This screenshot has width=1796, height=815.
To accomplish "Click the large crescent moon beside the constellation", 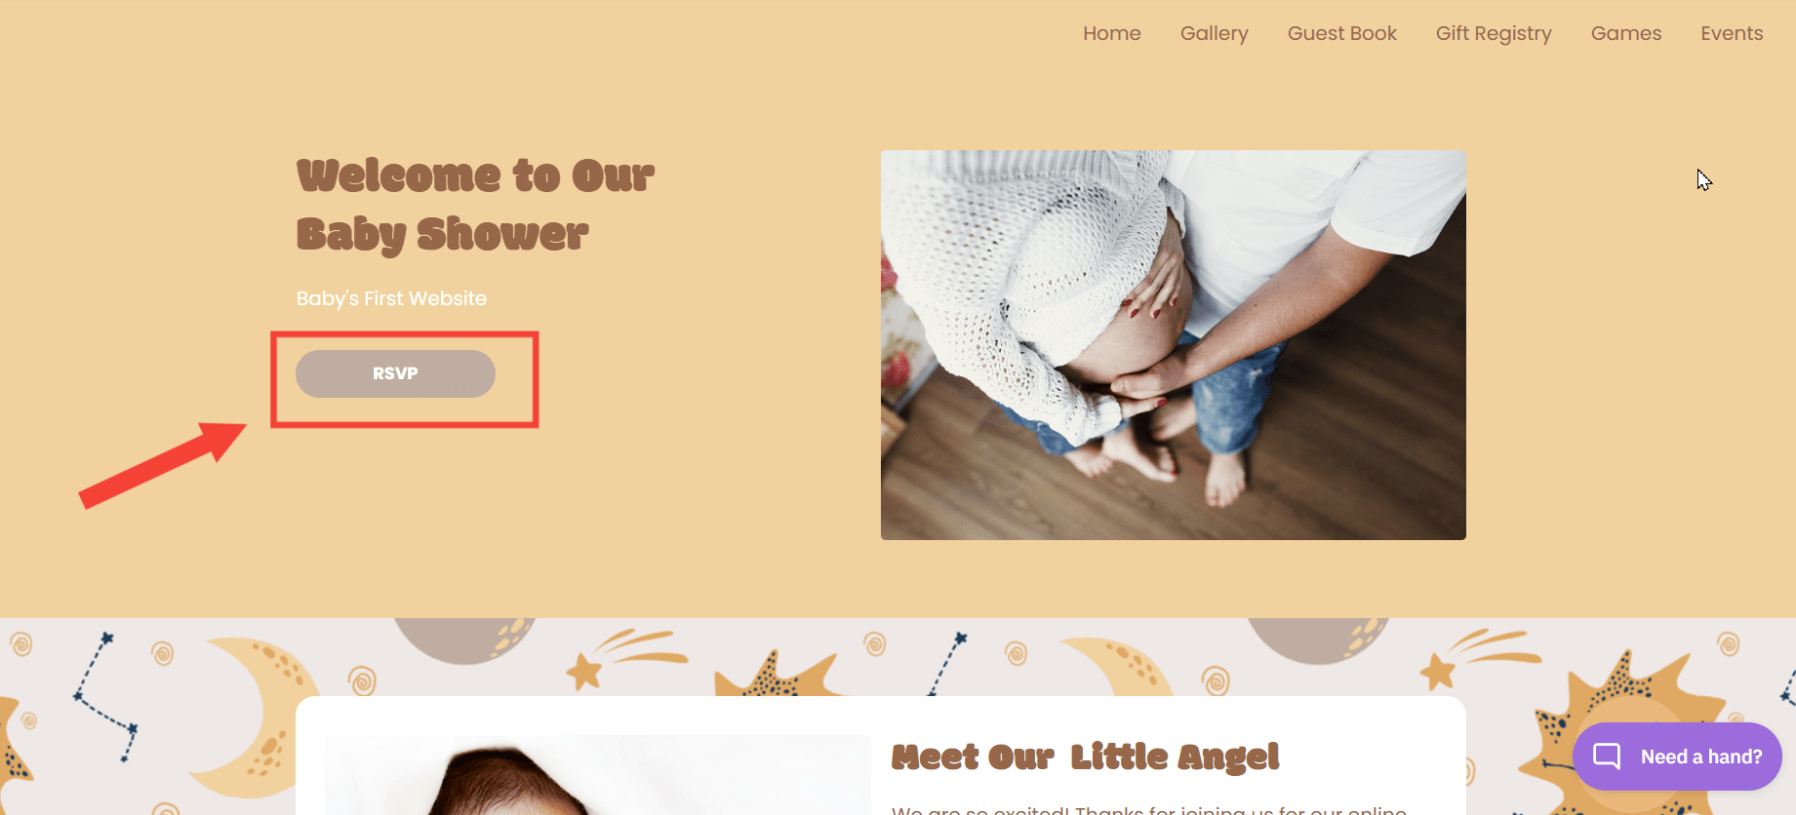I will 252,717.
